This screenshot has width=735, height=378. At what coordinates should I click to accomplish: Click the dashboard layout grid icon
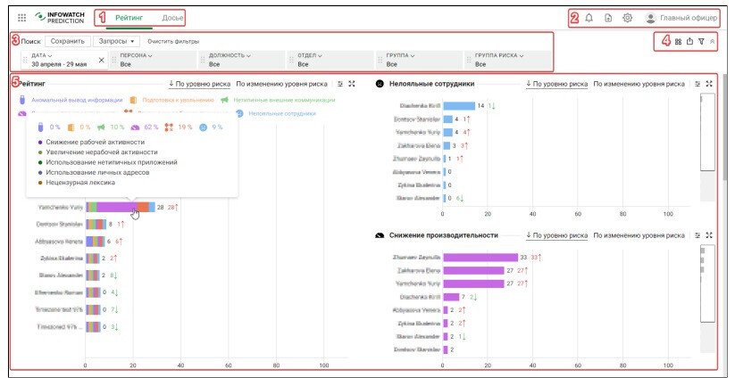tap(678, 41)
